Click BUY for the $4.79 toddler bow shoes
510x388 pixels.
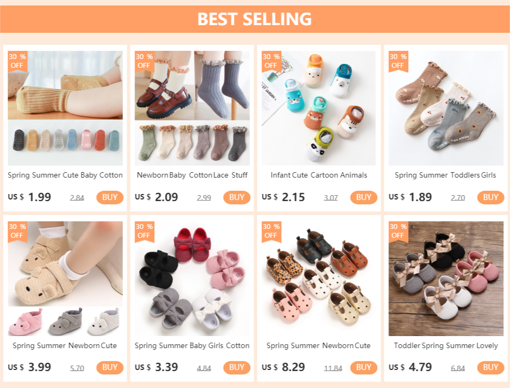click(490, 367)
